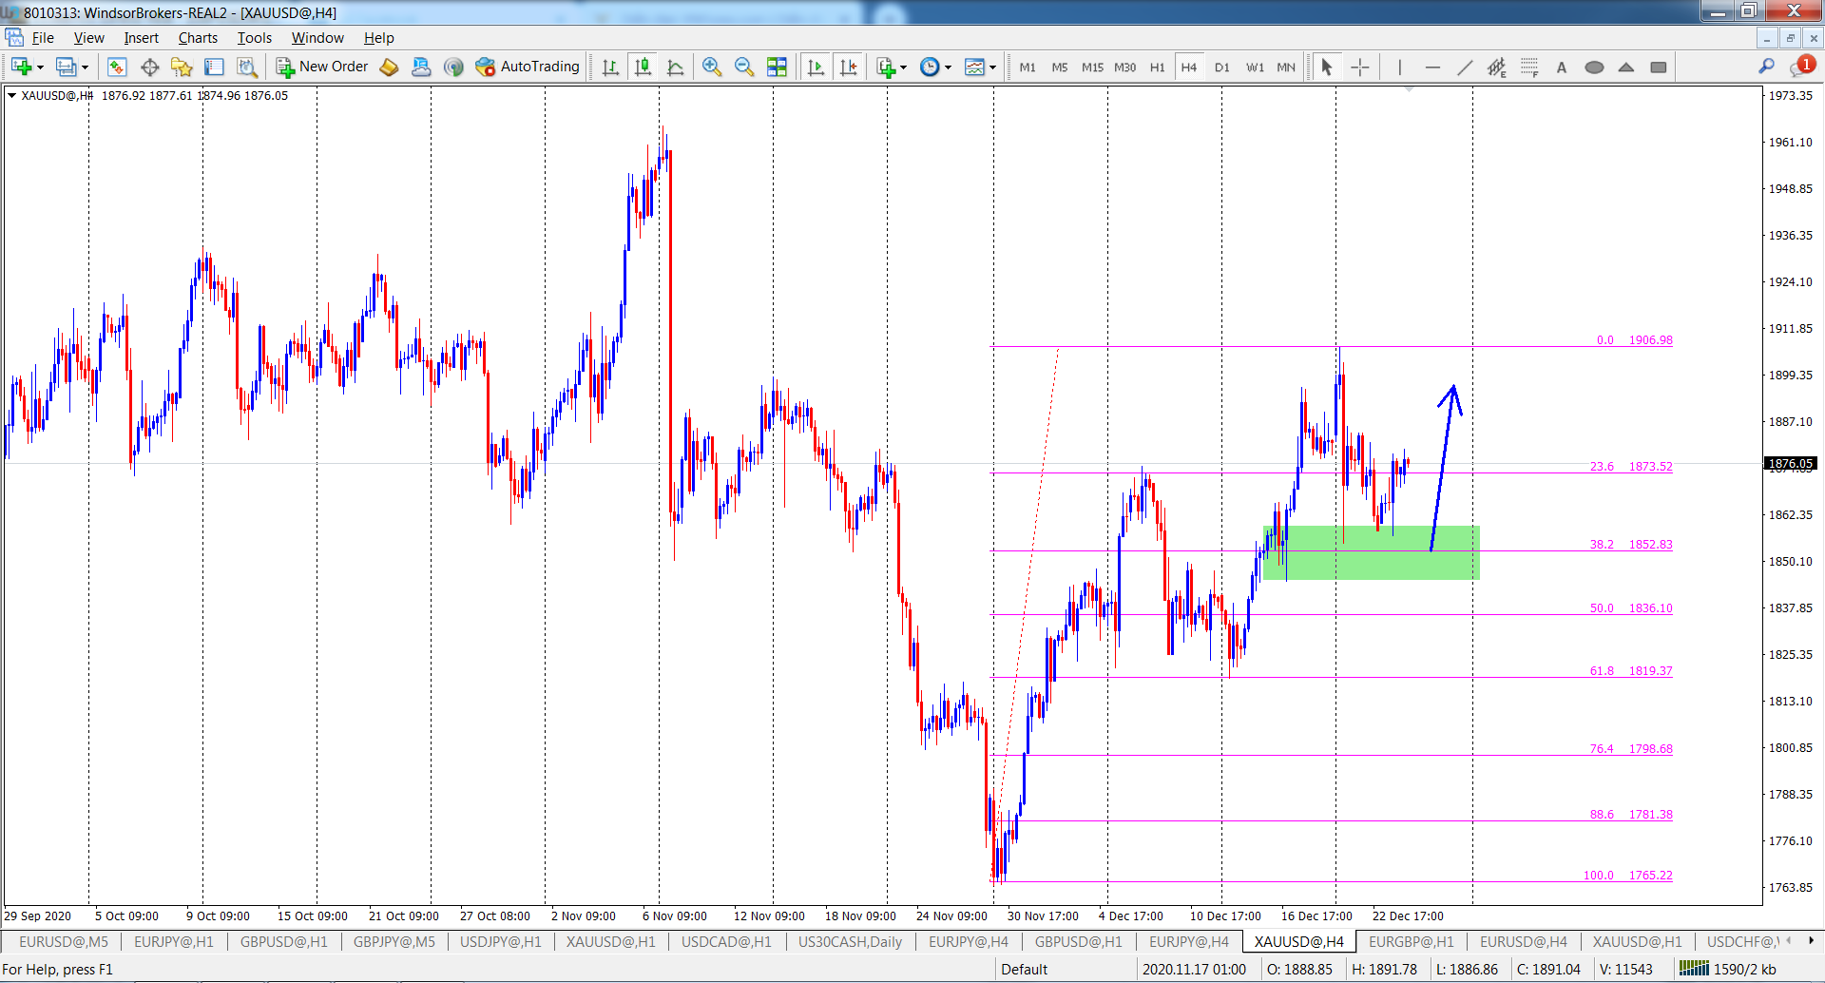Select the Text label tool
Image resolution: width=1825 pixels, height=983 pixels.
(x=1562, y=67)
